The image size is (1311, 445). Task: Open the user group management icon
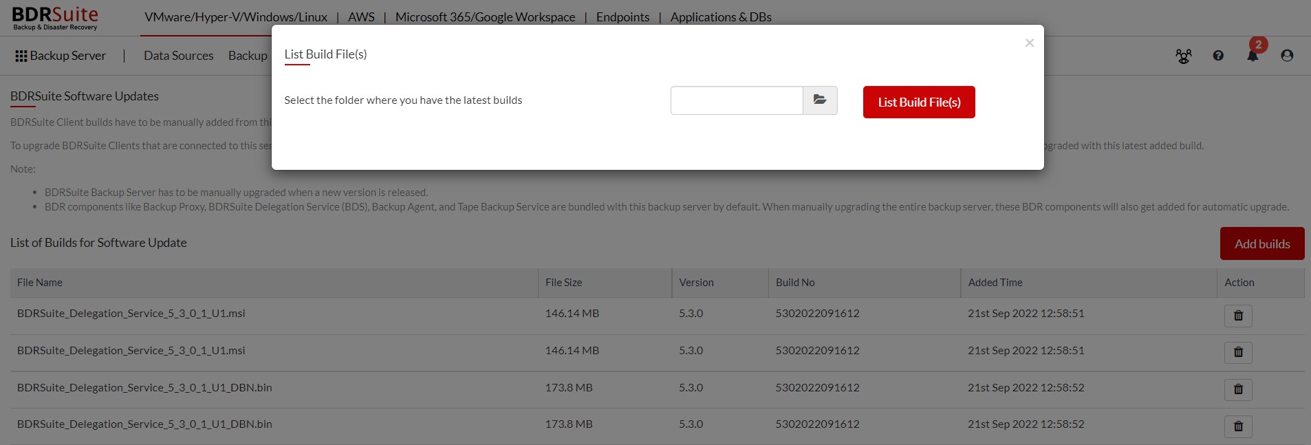tap(1183, 56)
